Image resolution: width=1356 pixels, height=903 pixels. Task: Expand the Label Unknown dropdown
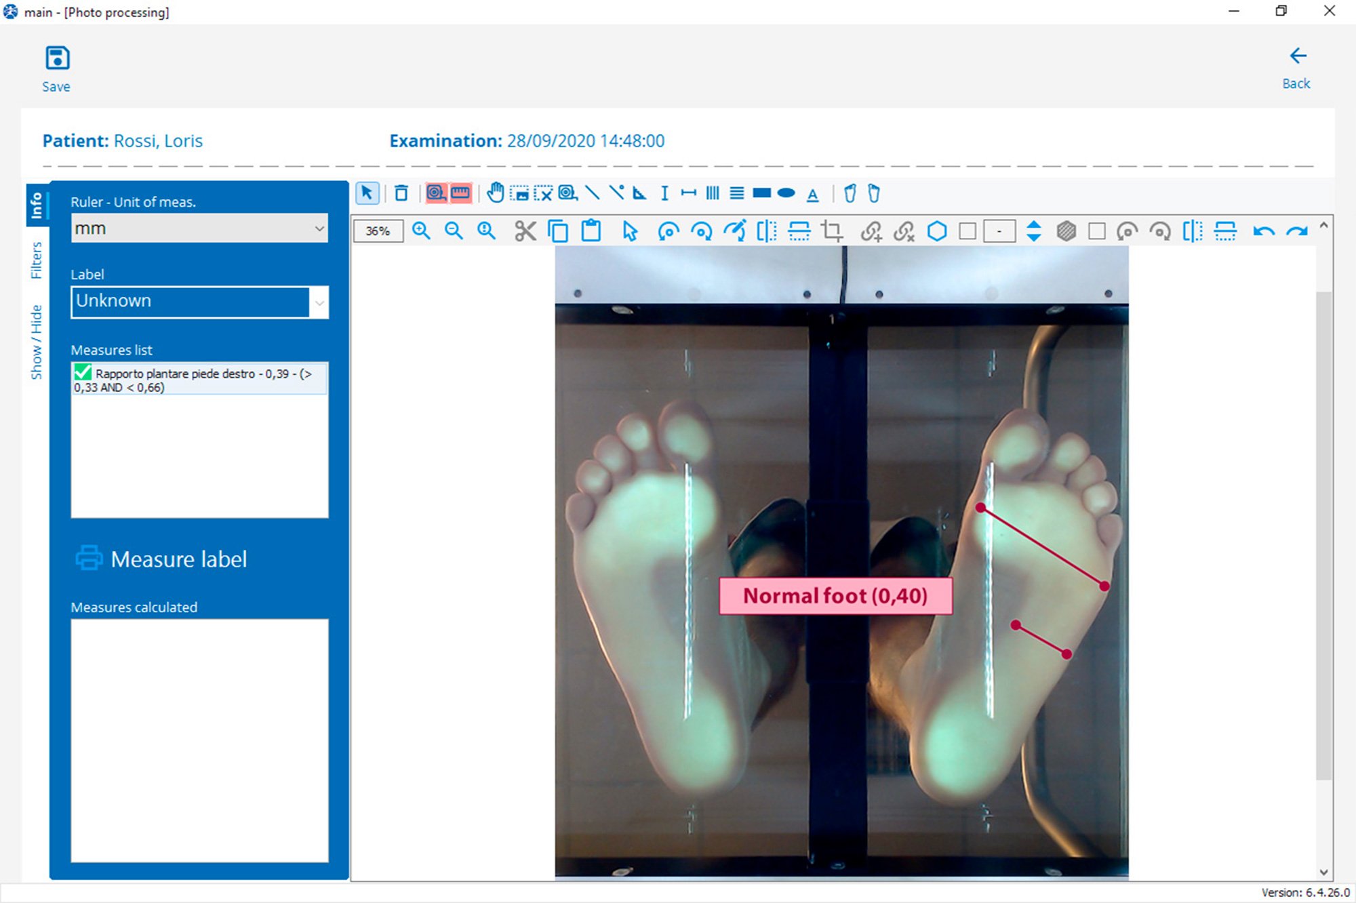(x=319, y=302)
